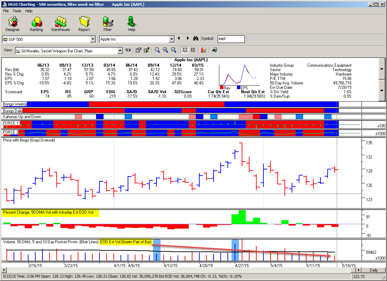Click the Filter toolbar icon
The width and height of the screenshot is (387, 281).
click(108, 24)
